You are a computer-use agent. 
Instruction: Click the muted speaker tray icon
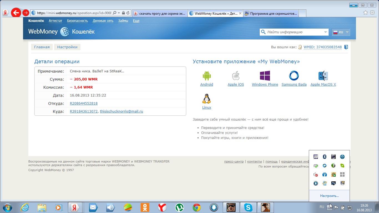tap(316, 174)
